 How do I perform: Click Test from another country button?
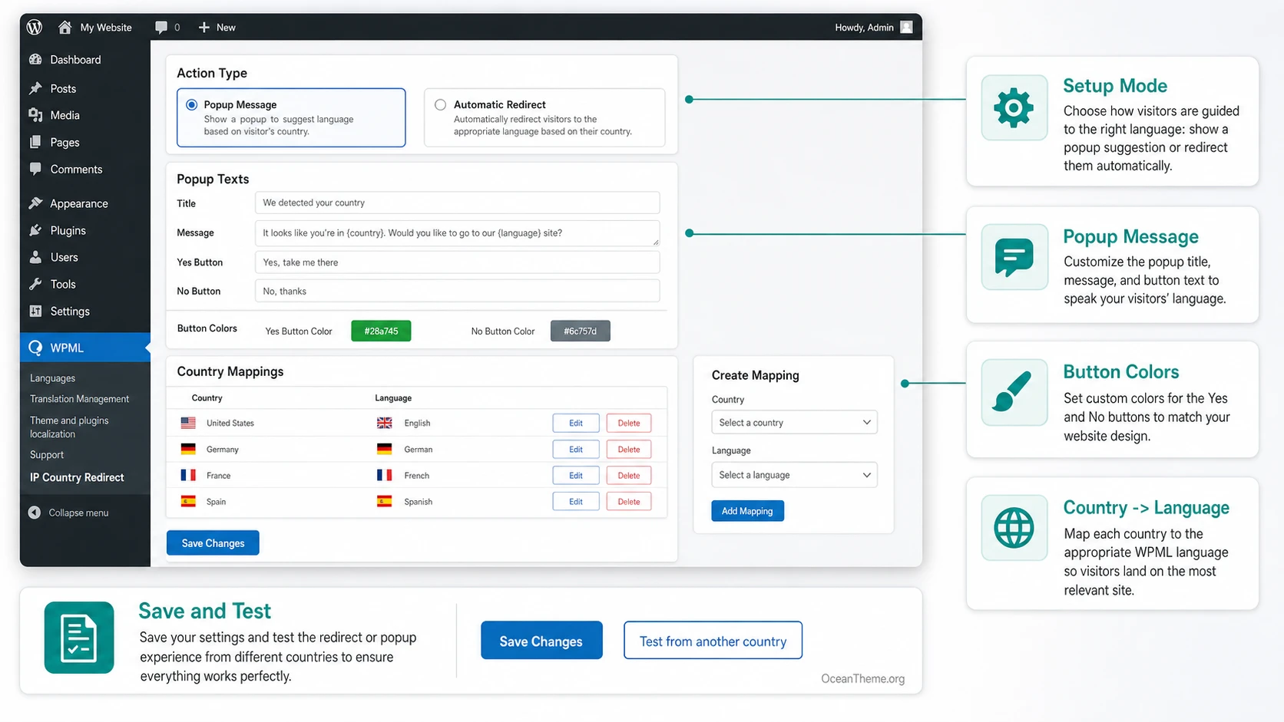pyautogui.click(x=713, y=641)
